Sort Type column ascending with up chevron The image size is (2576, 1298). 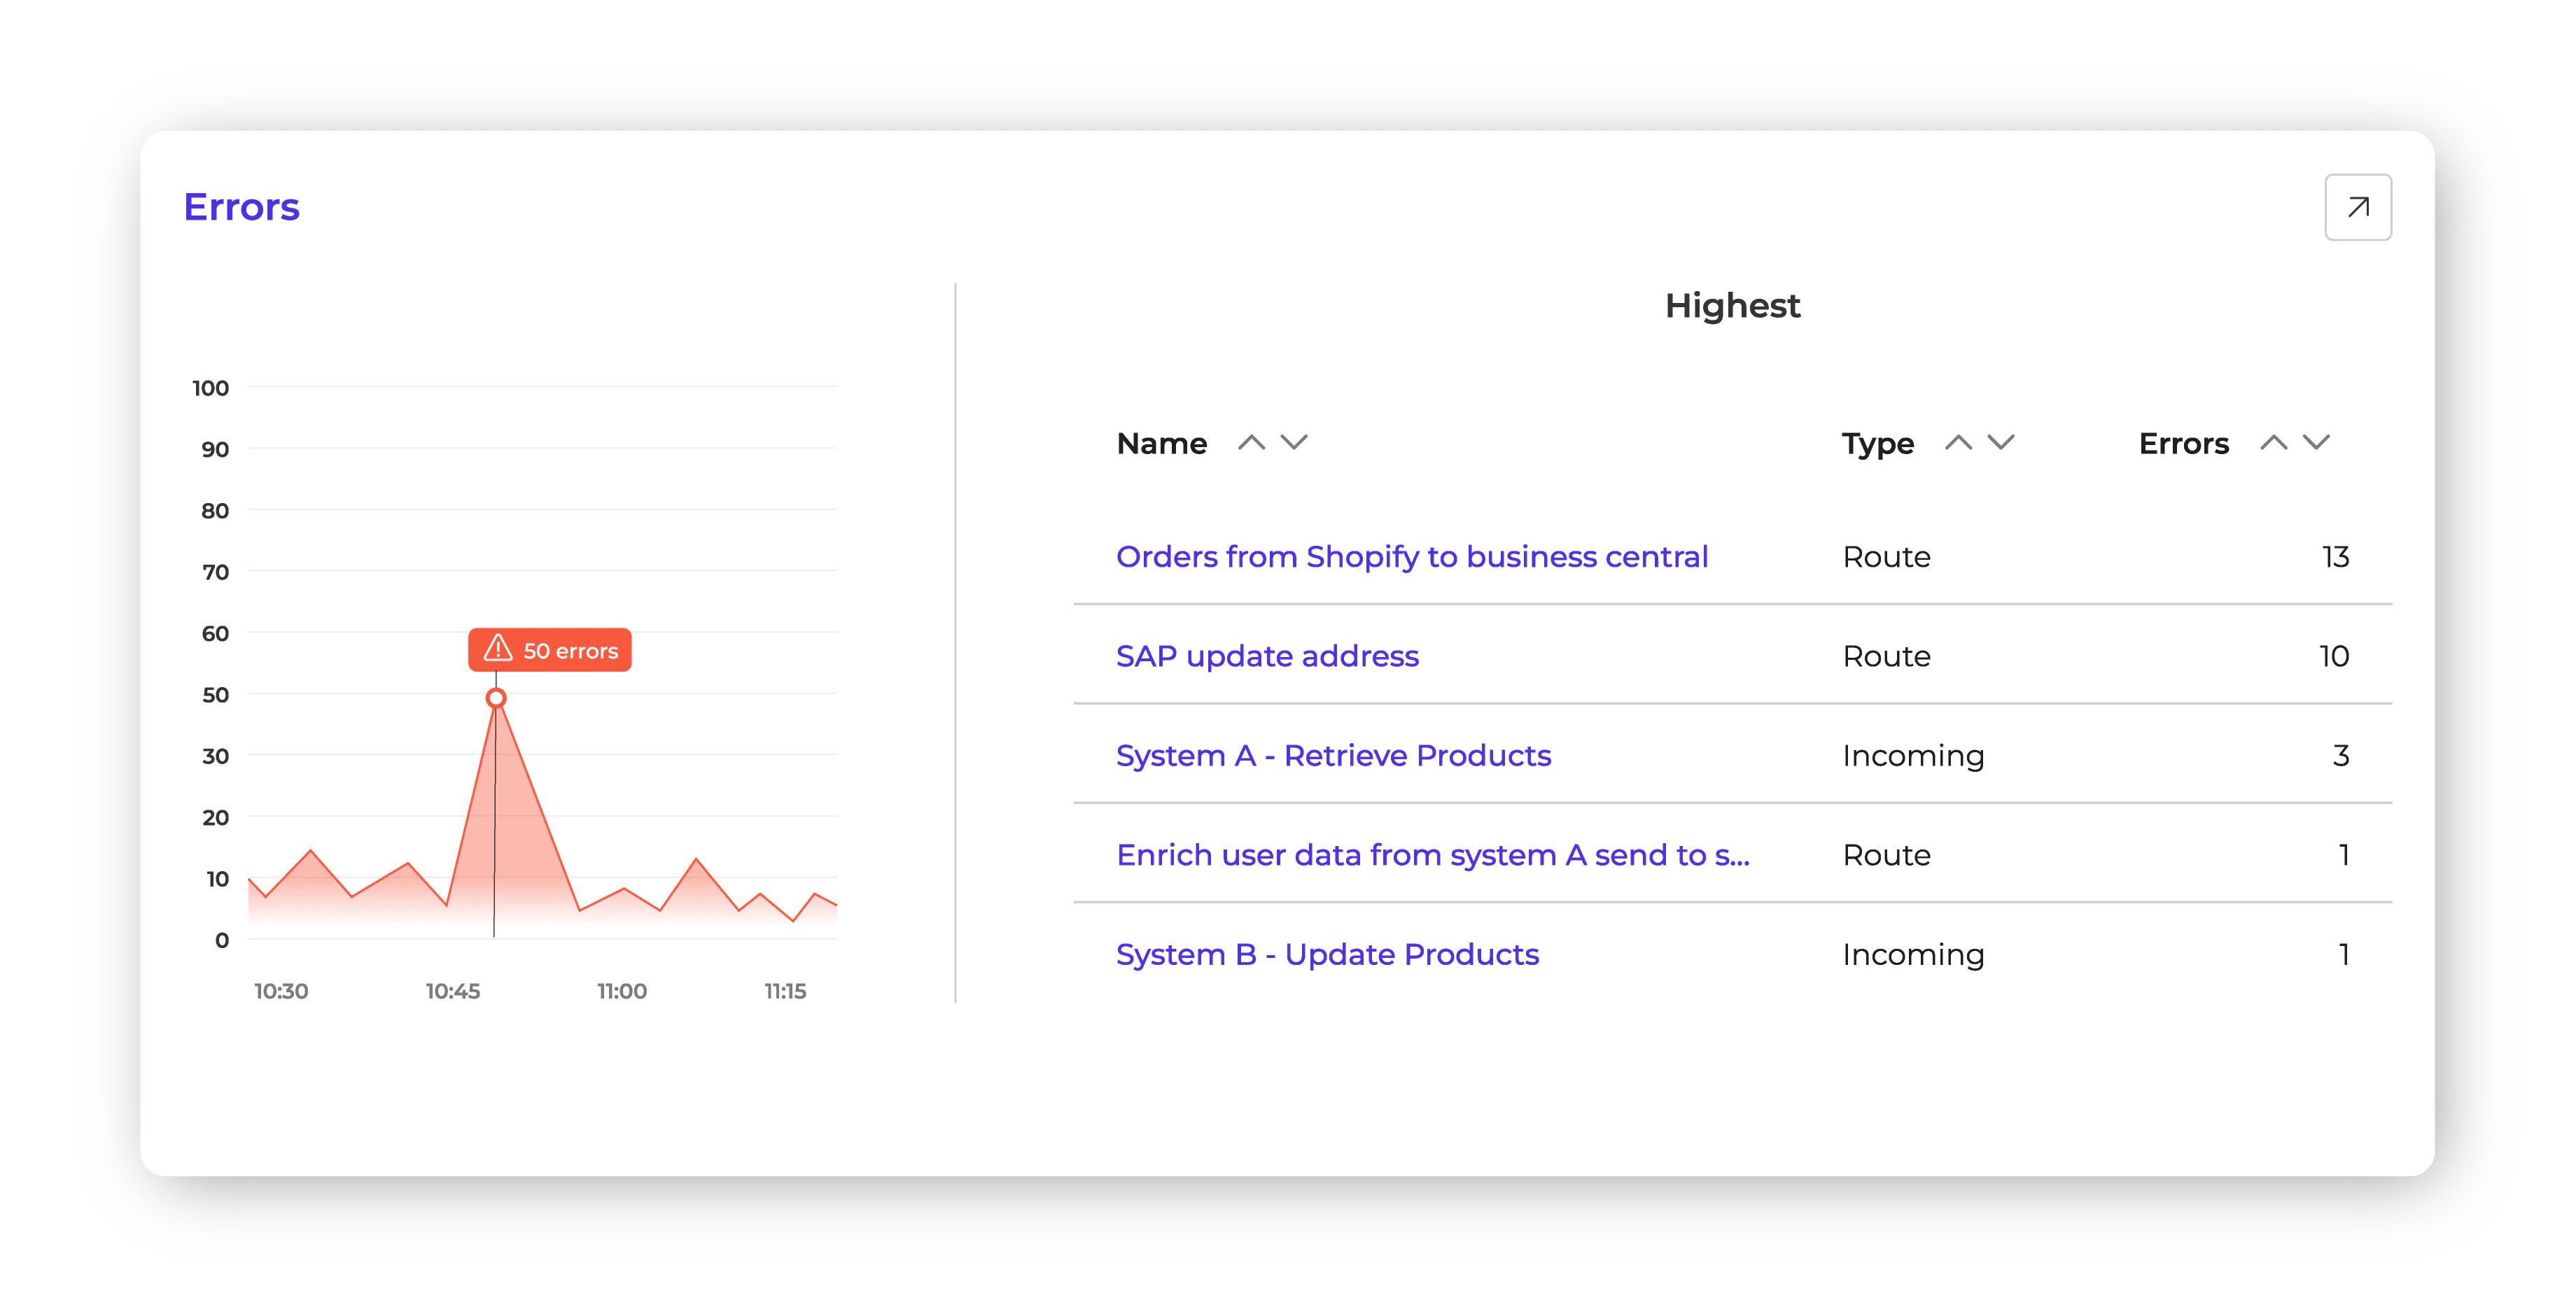click(1958, 443)
